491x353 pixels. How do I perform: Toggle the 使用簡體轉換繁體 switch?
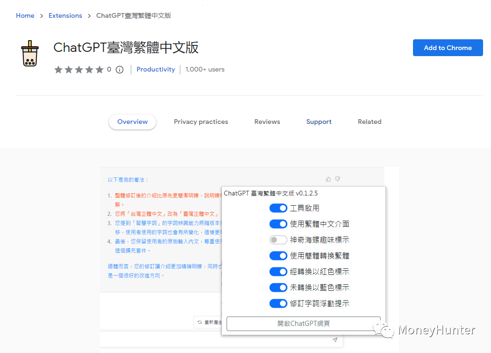click(x=278, y=256)
